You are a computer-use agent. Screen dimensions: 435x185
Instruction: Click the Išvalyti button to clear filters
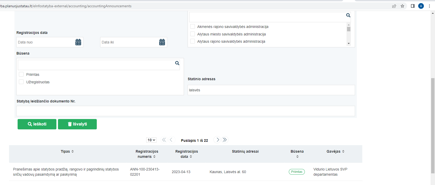tap(77, 124)
